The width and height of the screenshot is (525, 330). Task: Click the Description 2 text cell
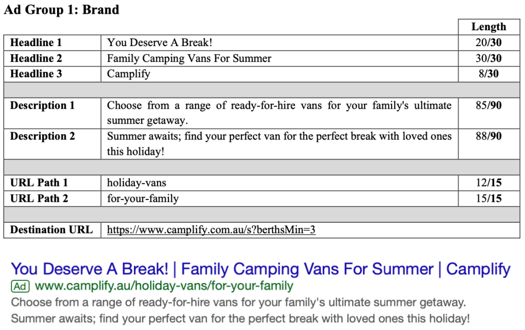pyautogui.click(x=279, y=143)
